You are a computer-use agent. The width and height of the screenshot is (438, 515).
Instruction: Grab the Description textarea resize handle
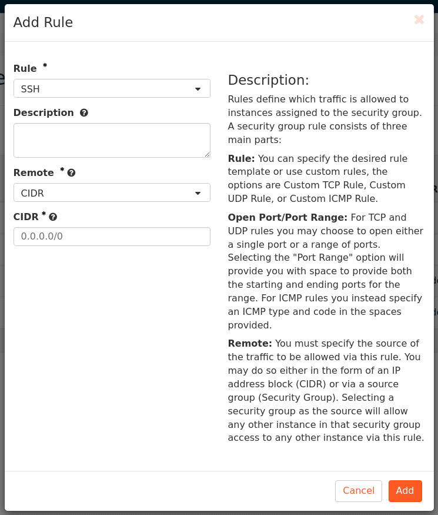click(x=207, y=154)
